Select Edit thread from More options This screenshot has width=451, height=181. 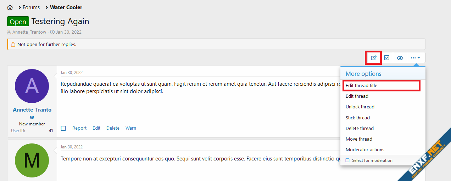tap(357, 96)
